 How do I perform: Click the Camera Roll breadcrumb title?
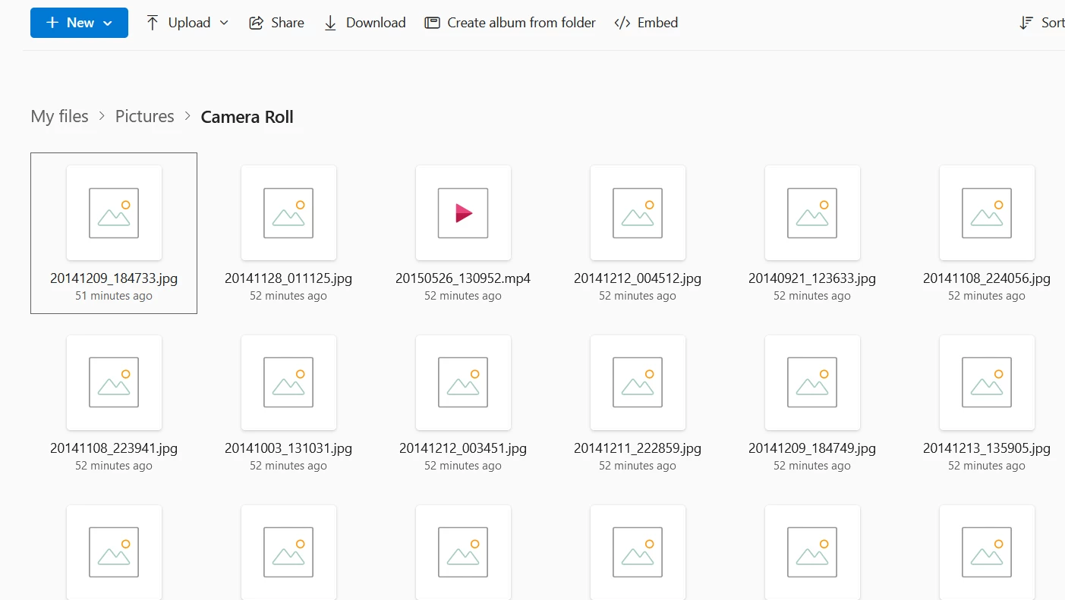click(x=247, y=117)
